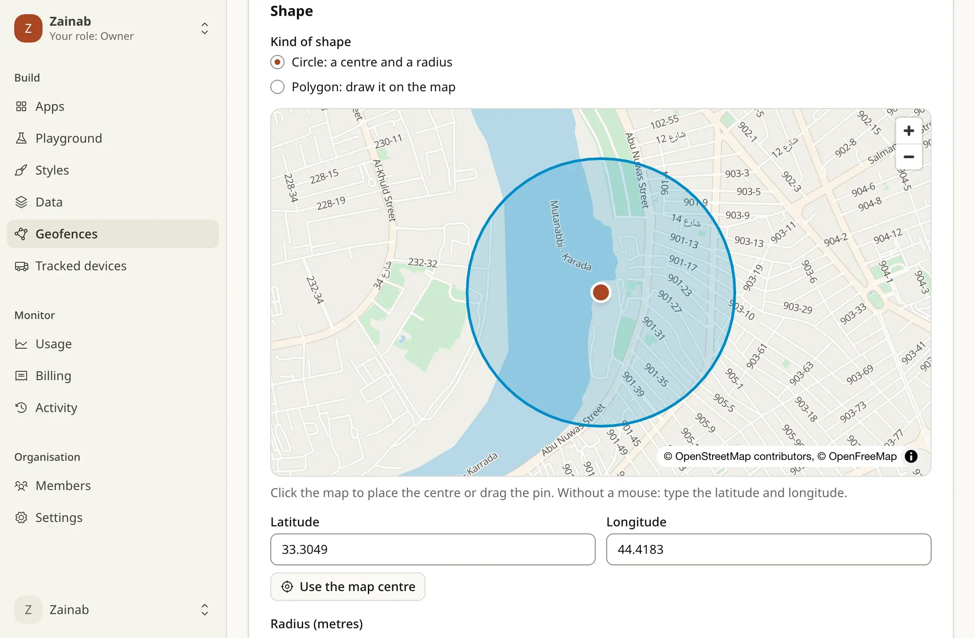The width and height of the screenshot is (975, 638).
Task: Click the Data label text
Action: pyautogui.click(x=49, y=202)
